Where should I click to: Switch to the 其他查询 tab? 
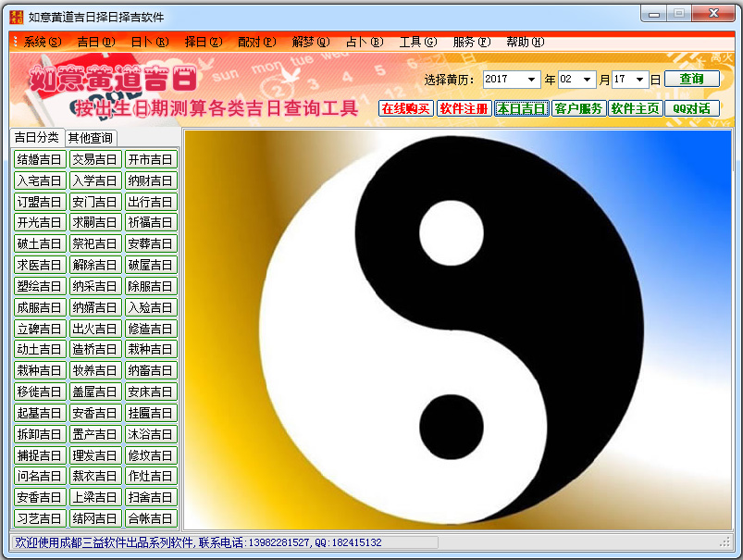[91, 138]
